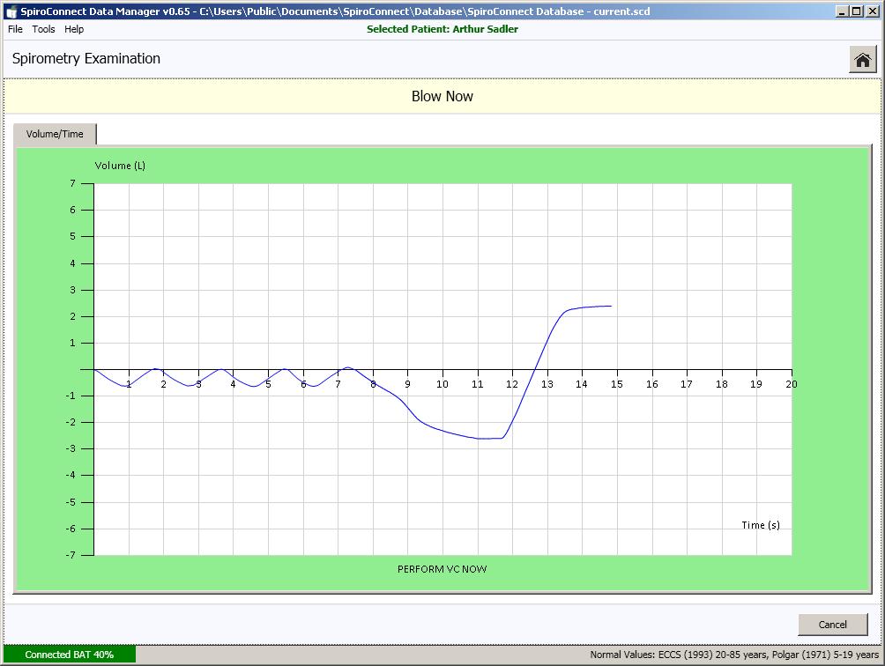Close the SpiroConnect window
The width and height of the screenshot is (885, 666).
point(872,11)
